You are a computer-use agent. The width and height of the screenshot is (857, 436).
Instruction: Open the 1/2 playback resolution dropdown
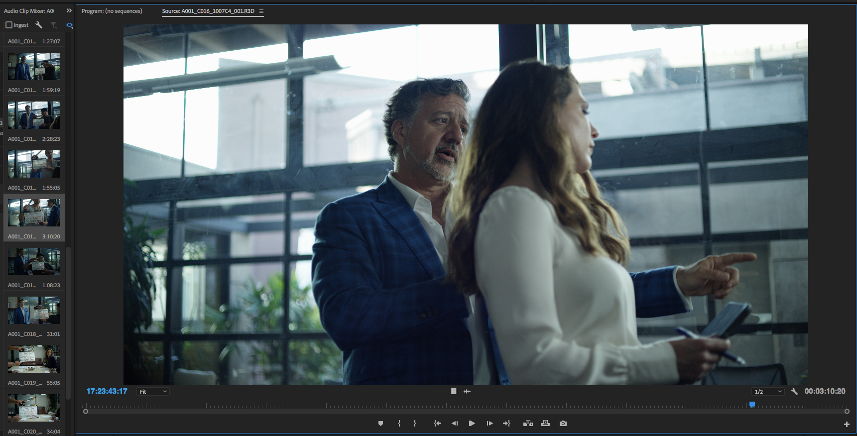(768, 392)
